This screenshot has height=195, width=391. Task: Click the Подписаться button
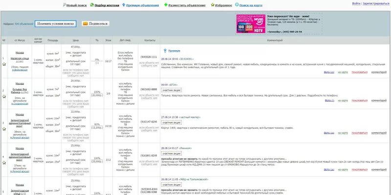[x=95, y=23]
